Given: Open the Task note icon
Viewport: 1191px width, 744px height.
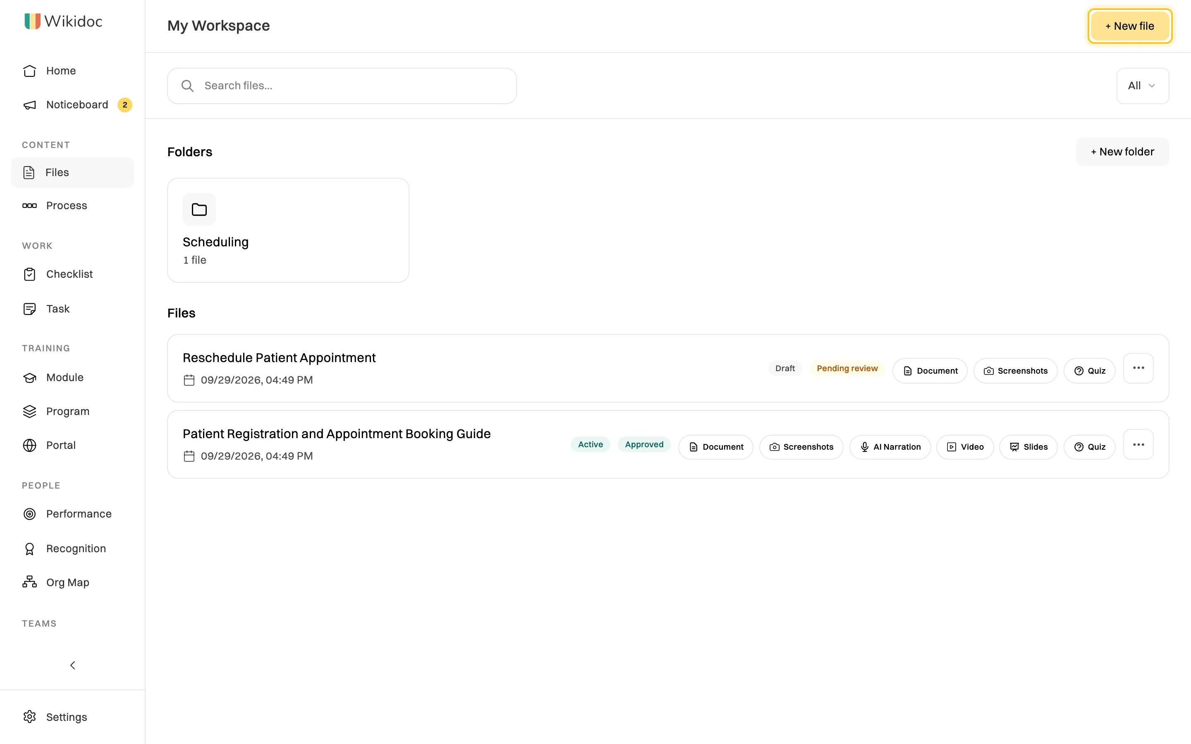Looking at the screenshot, I should tap(29, 309).
